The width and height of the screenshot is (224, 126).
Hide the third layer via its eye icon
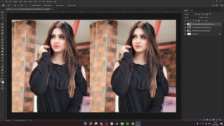point(185,31)
